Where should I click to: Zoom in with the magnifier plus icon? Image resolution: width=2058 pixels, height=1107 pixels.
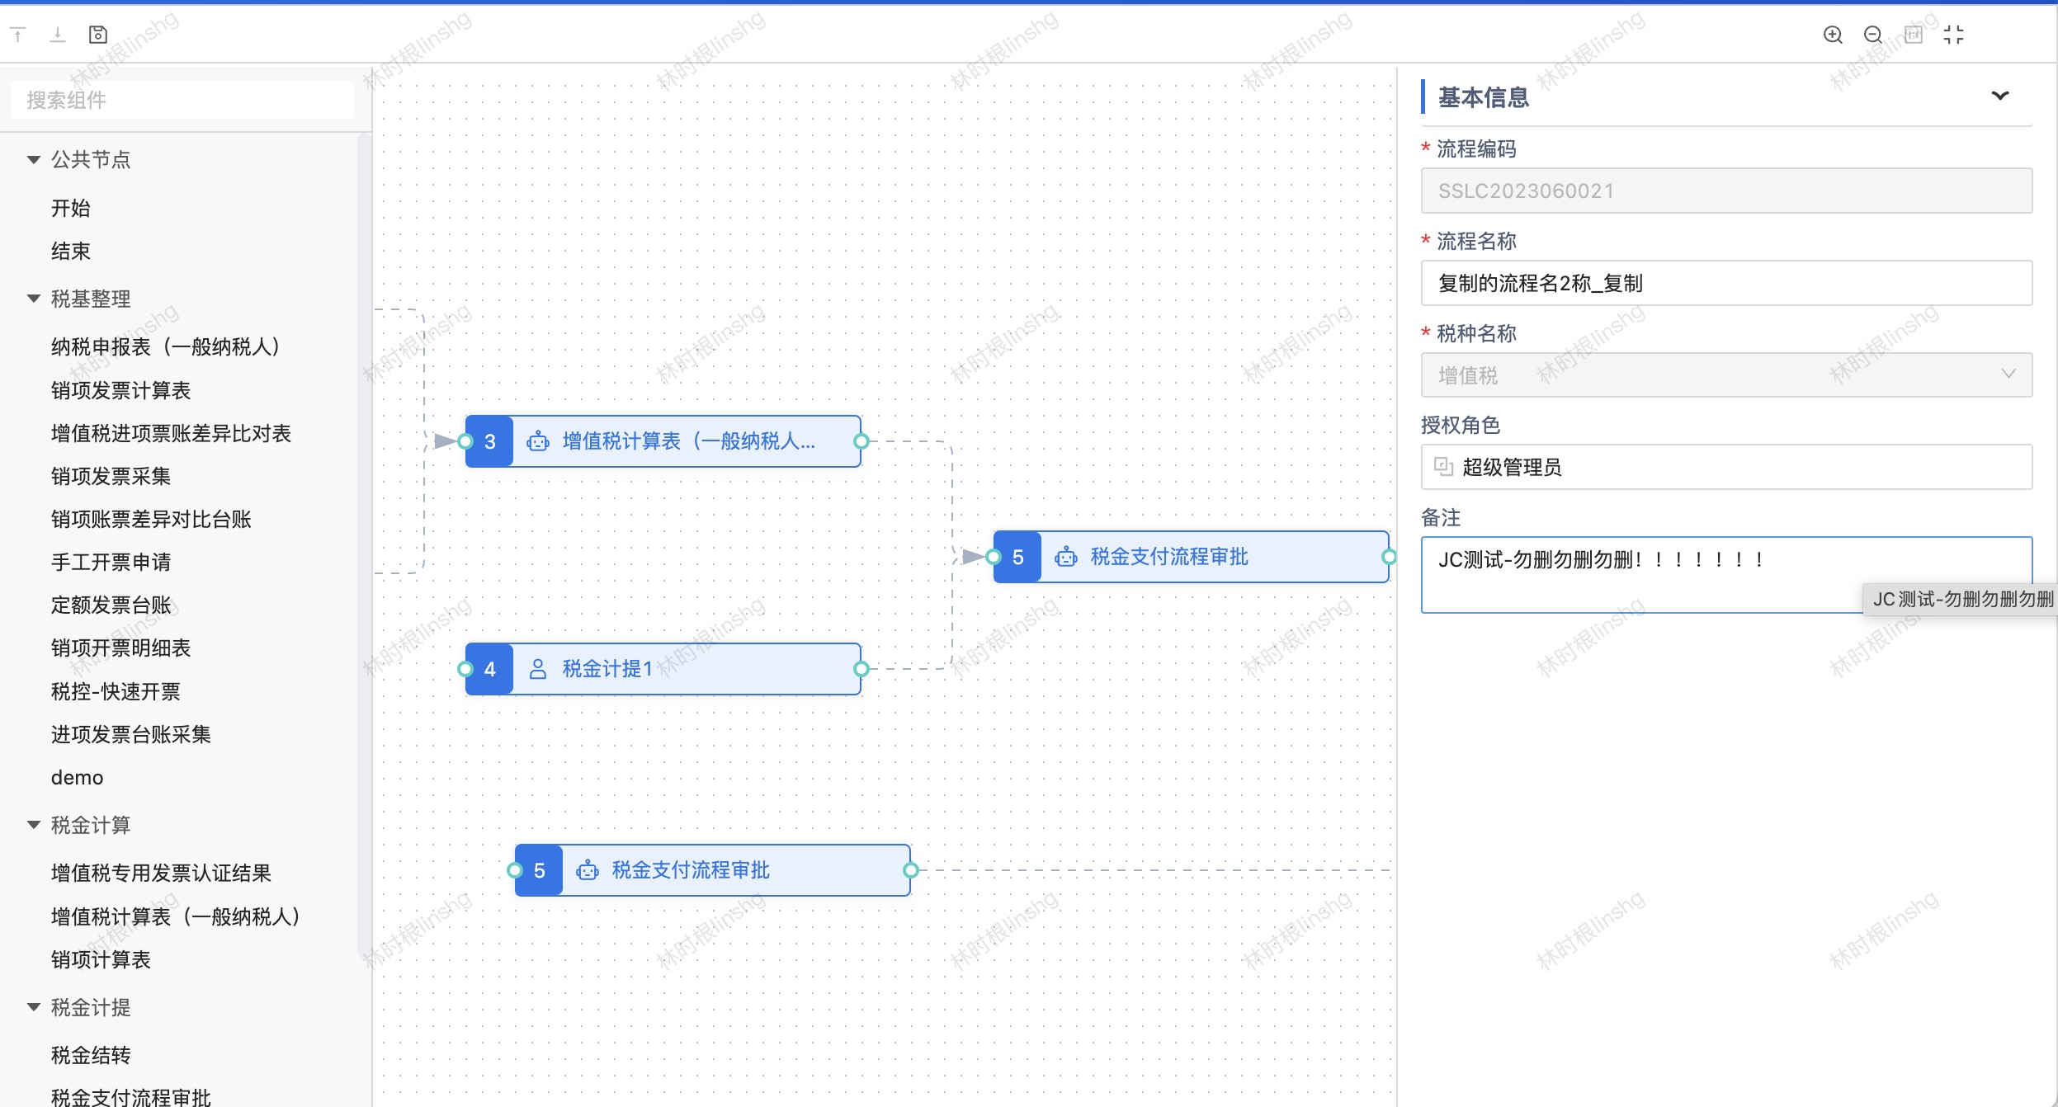point(1833,35)
